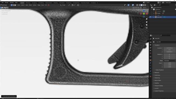This screenshot has width=176, height=99.
Task: Open the Help menu
Action: (16, 2)
